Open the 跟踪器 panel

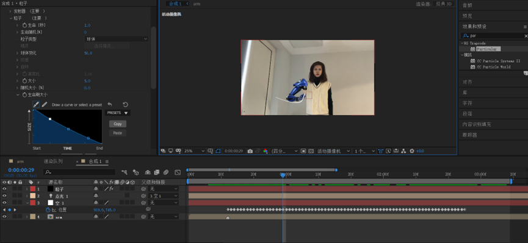click(470, 135)
